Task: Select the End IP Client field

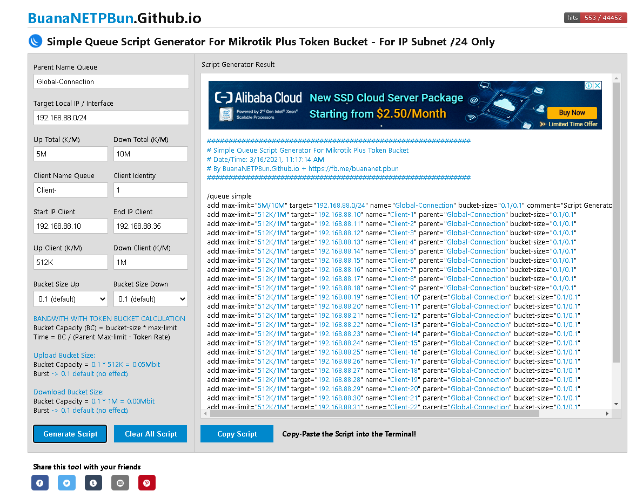Action: (150, 226)
